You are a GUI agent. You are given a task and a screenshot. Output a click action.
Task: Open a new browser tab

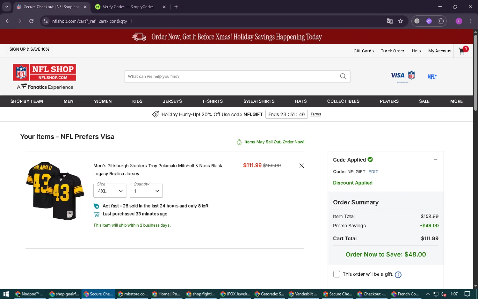[x=176, y=7]
